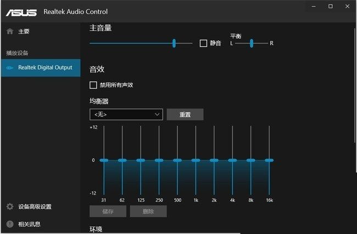The width and height of the screenshot is (357, 234).
Task: Click the main volume slider handle
Action: 174,43
